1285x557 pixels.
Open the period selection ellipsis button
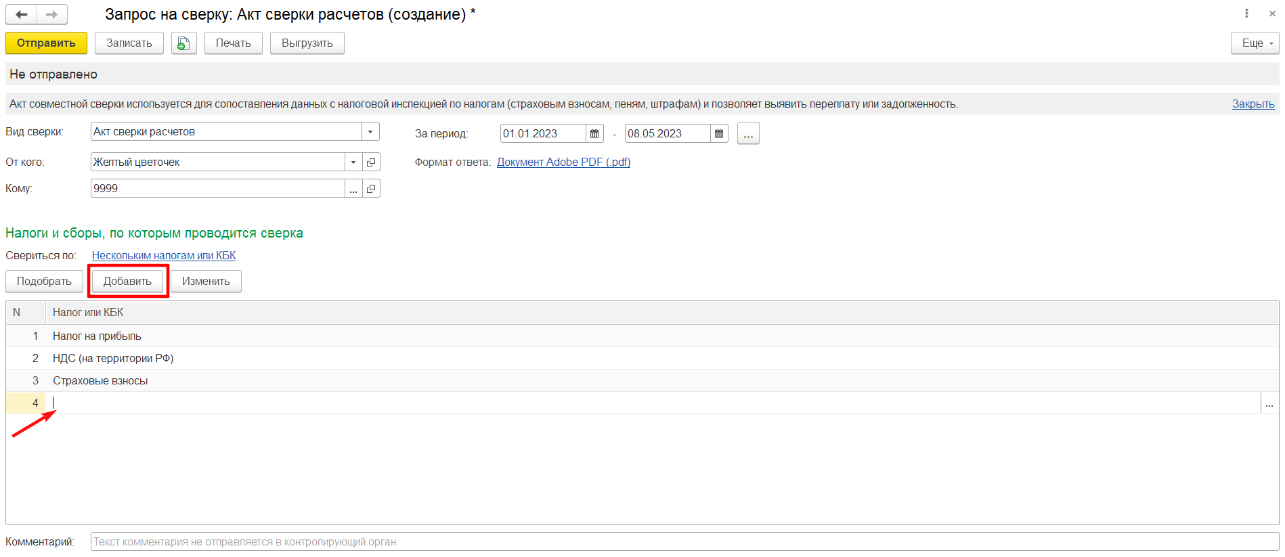[748, 134]
